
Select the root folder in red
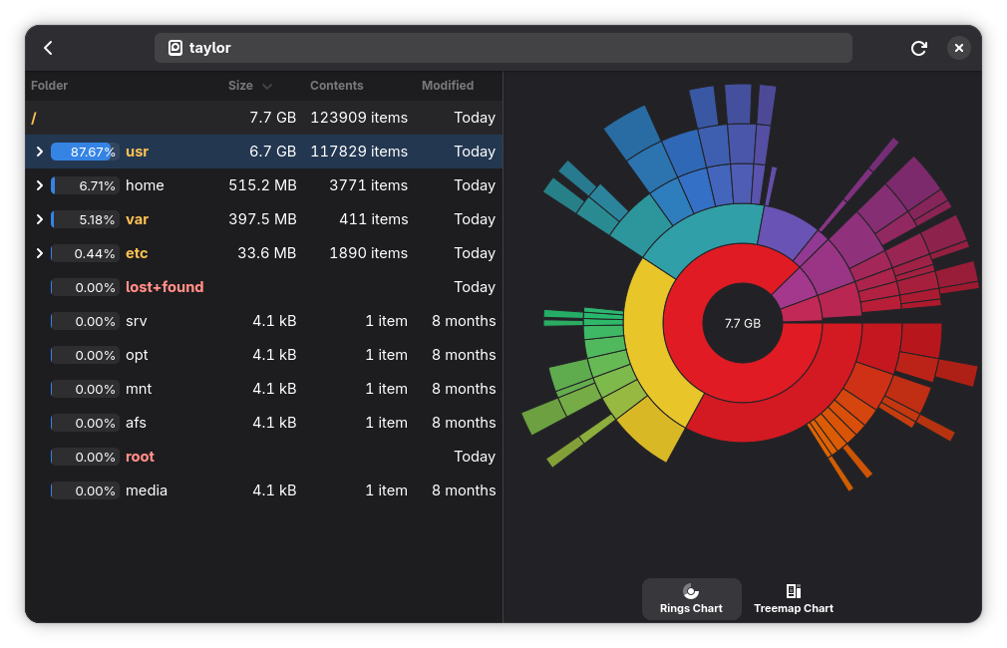tap(140, 457)
